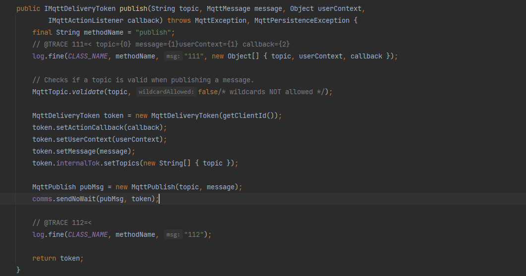
Task: Click the 'false' literal in validate call
Action: [208, 92]
